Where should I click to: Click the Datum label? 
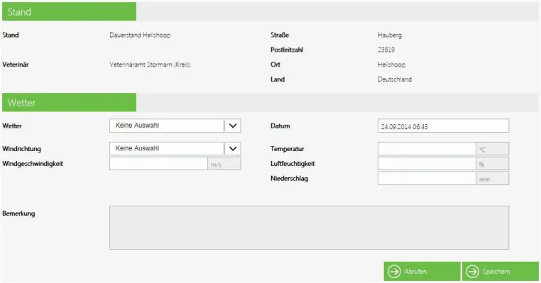click(280, 126)
